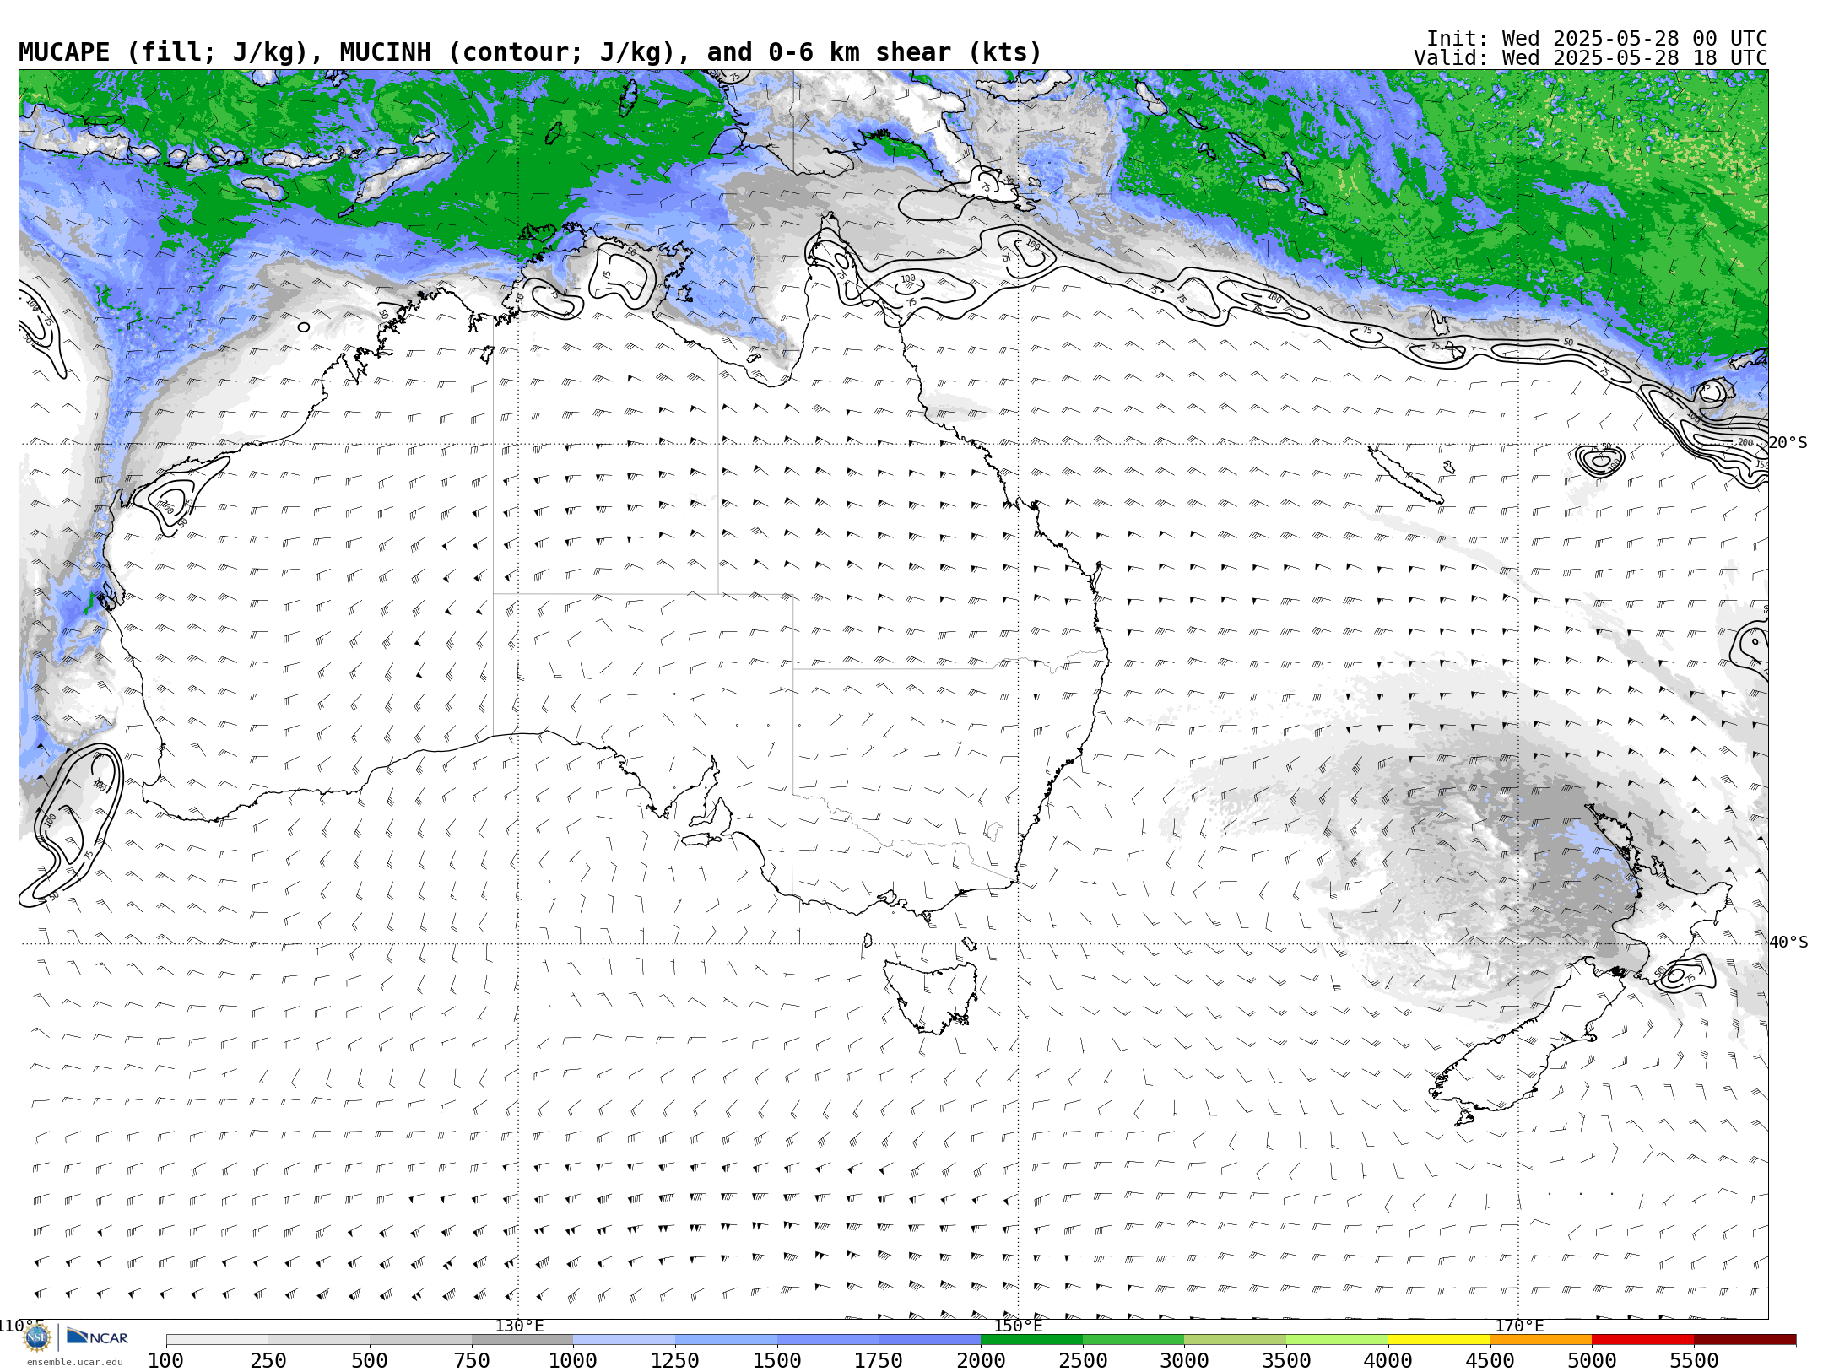
Task: Click the 170°E longitude label
Action: coord(1518,1326)
